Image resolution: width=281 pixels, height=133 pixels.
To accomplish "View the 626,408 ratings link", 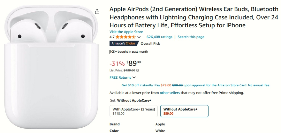I will (159, 37).
